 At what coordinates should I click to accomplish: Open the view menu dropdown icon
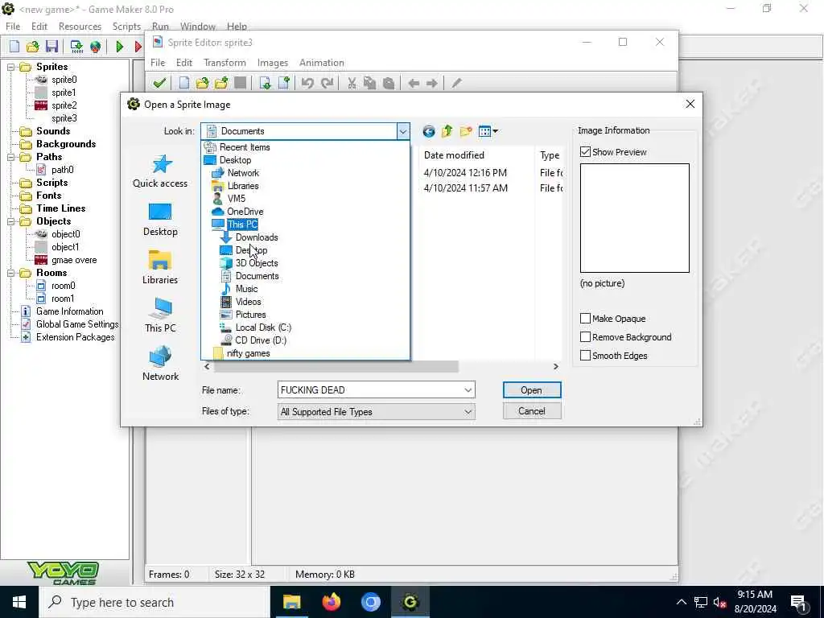click(x=488, y=131)
